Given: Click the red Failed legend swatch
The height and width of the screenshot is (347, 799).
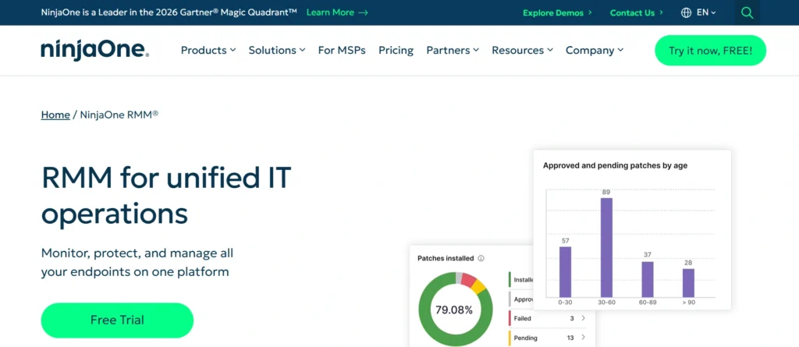Looking at the screenshot, I should tap(510, 318).
